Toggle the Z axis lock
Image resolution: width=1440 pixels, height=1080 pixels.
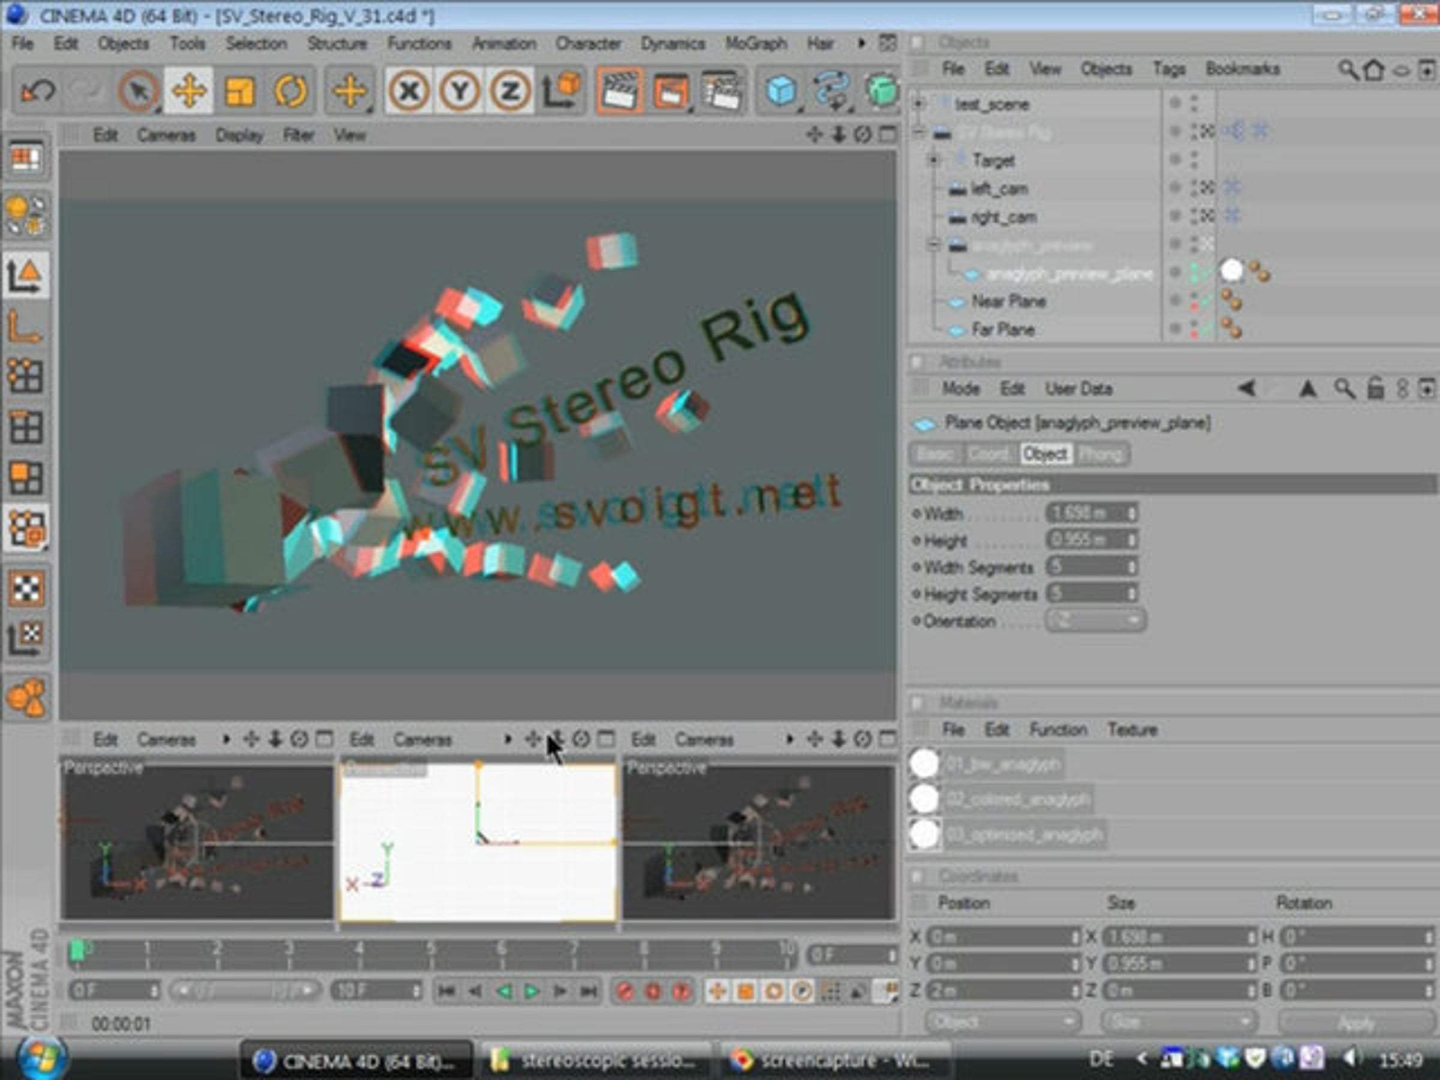coord(510,91)
